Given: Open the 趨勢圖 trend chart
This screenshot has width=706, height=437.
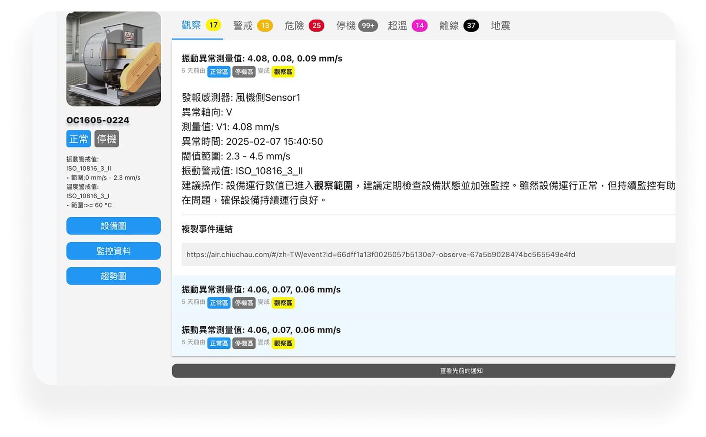Looking at the screenshot, I should click(113, 276).
